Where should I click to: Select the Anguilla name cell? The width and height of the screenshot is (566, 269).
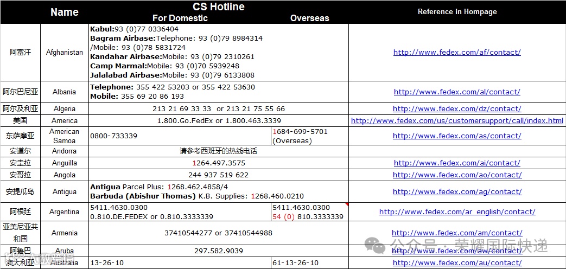tap(64, 163)
